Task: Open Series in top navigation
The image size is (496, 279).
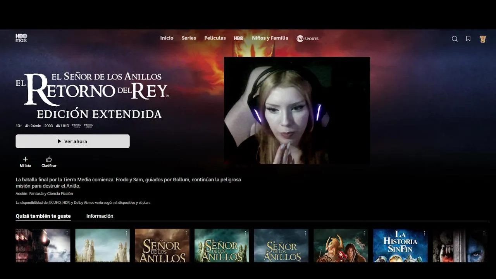Action: tap(189, 38)
